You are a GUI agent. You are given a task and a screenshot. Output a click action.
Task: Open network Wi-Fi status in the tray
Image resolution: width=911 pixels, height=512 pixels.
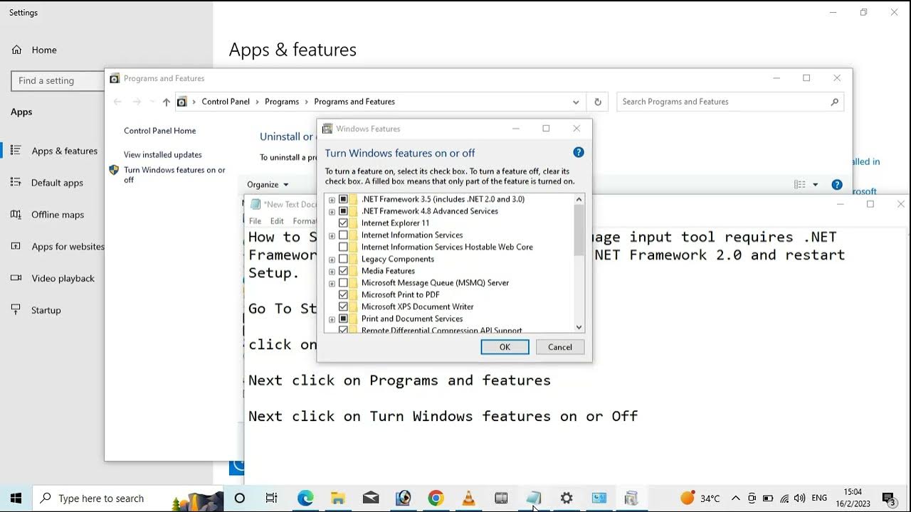(784, 498)
